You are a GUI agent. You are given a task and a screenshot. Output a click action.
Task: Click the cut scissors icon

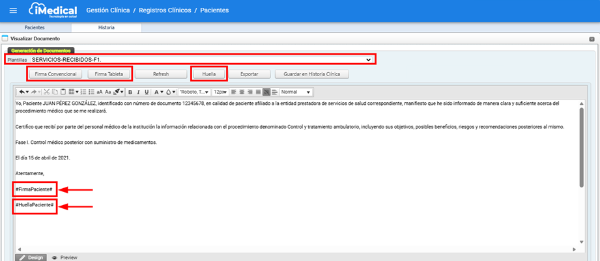(x=47, y=92)
